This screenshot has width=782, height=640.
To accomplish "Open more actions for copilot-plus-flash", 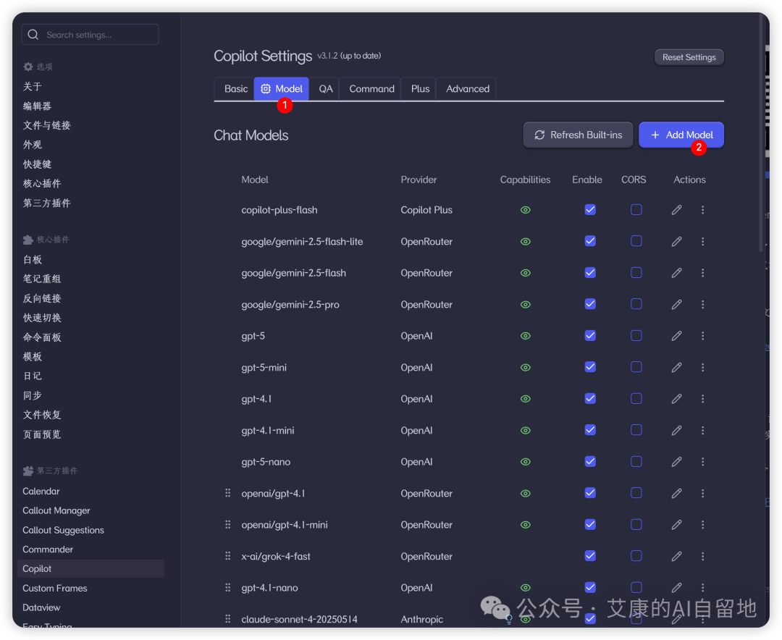I will click(x=702, y=210).
